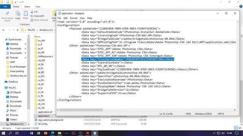Open Notepad Edit menu
This screenshot has height=136, width=243.
[65, 18]
